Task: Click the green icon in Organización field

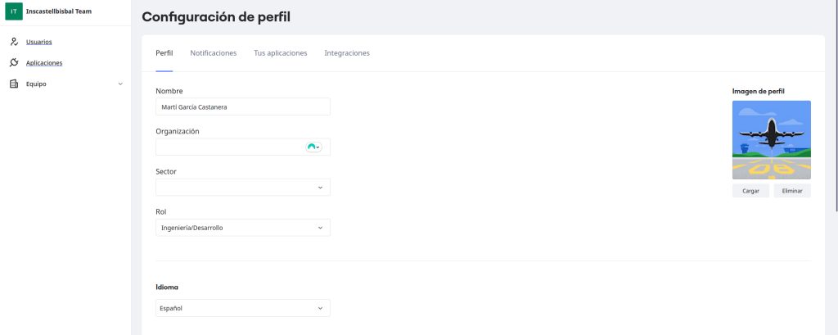Action: click(x=313, y=147)
